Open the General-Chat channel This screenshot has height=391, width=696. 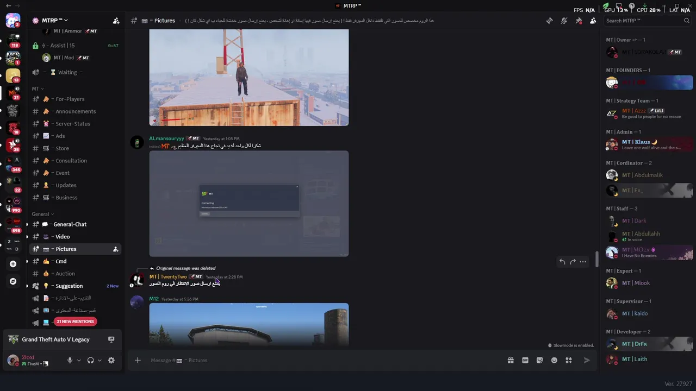75,224
